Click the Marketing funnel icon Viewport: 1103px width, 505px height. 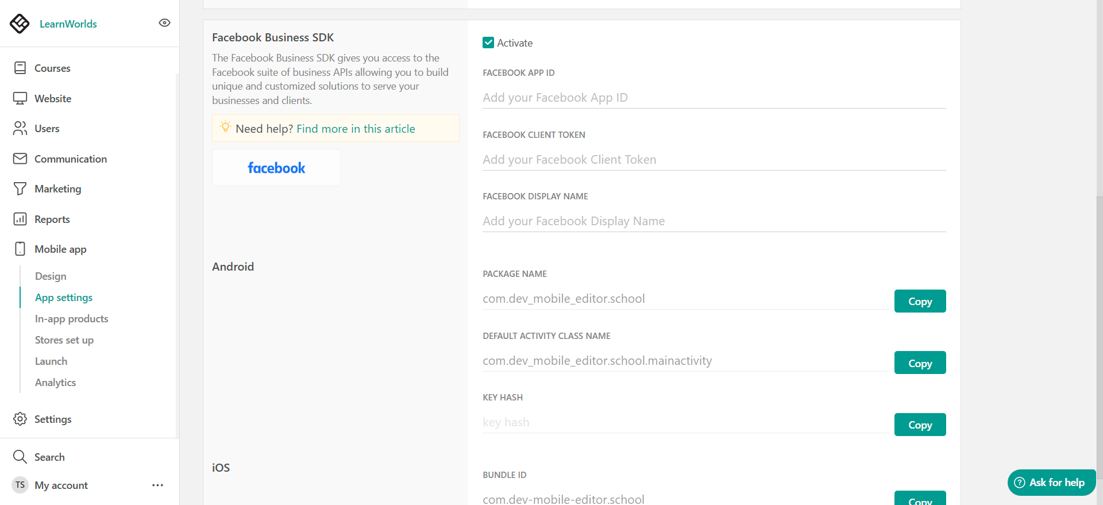click(x=20, y=188)
